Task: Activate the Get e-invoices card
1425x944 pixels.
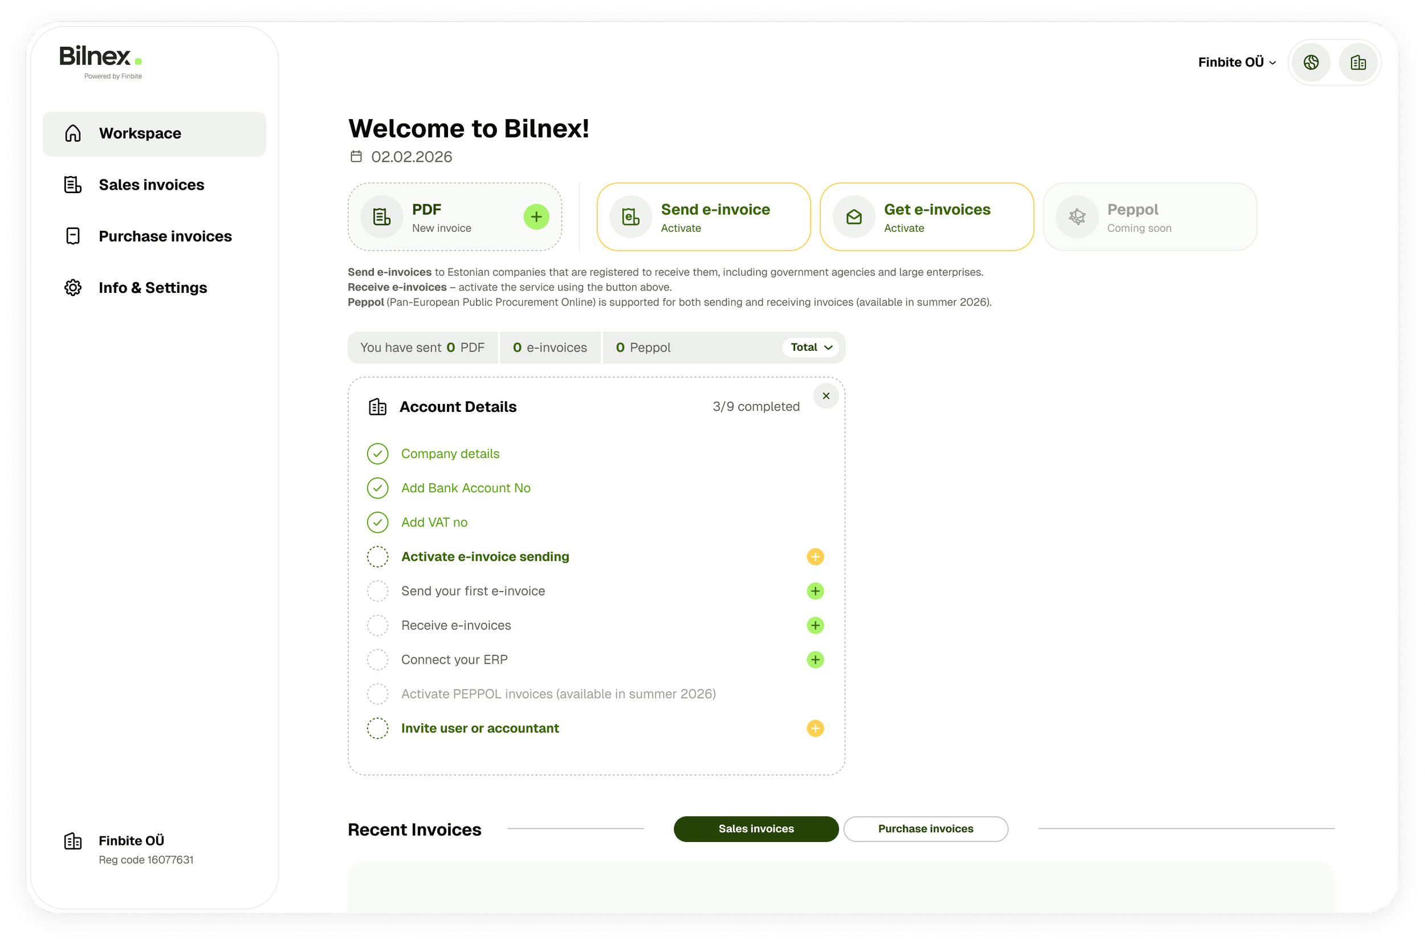Action: (x=926, y=216)
